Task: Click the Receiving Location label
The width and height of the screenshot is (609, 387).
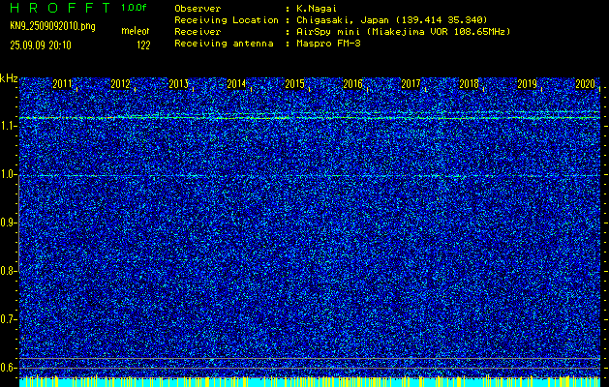Action: [227, 20]
